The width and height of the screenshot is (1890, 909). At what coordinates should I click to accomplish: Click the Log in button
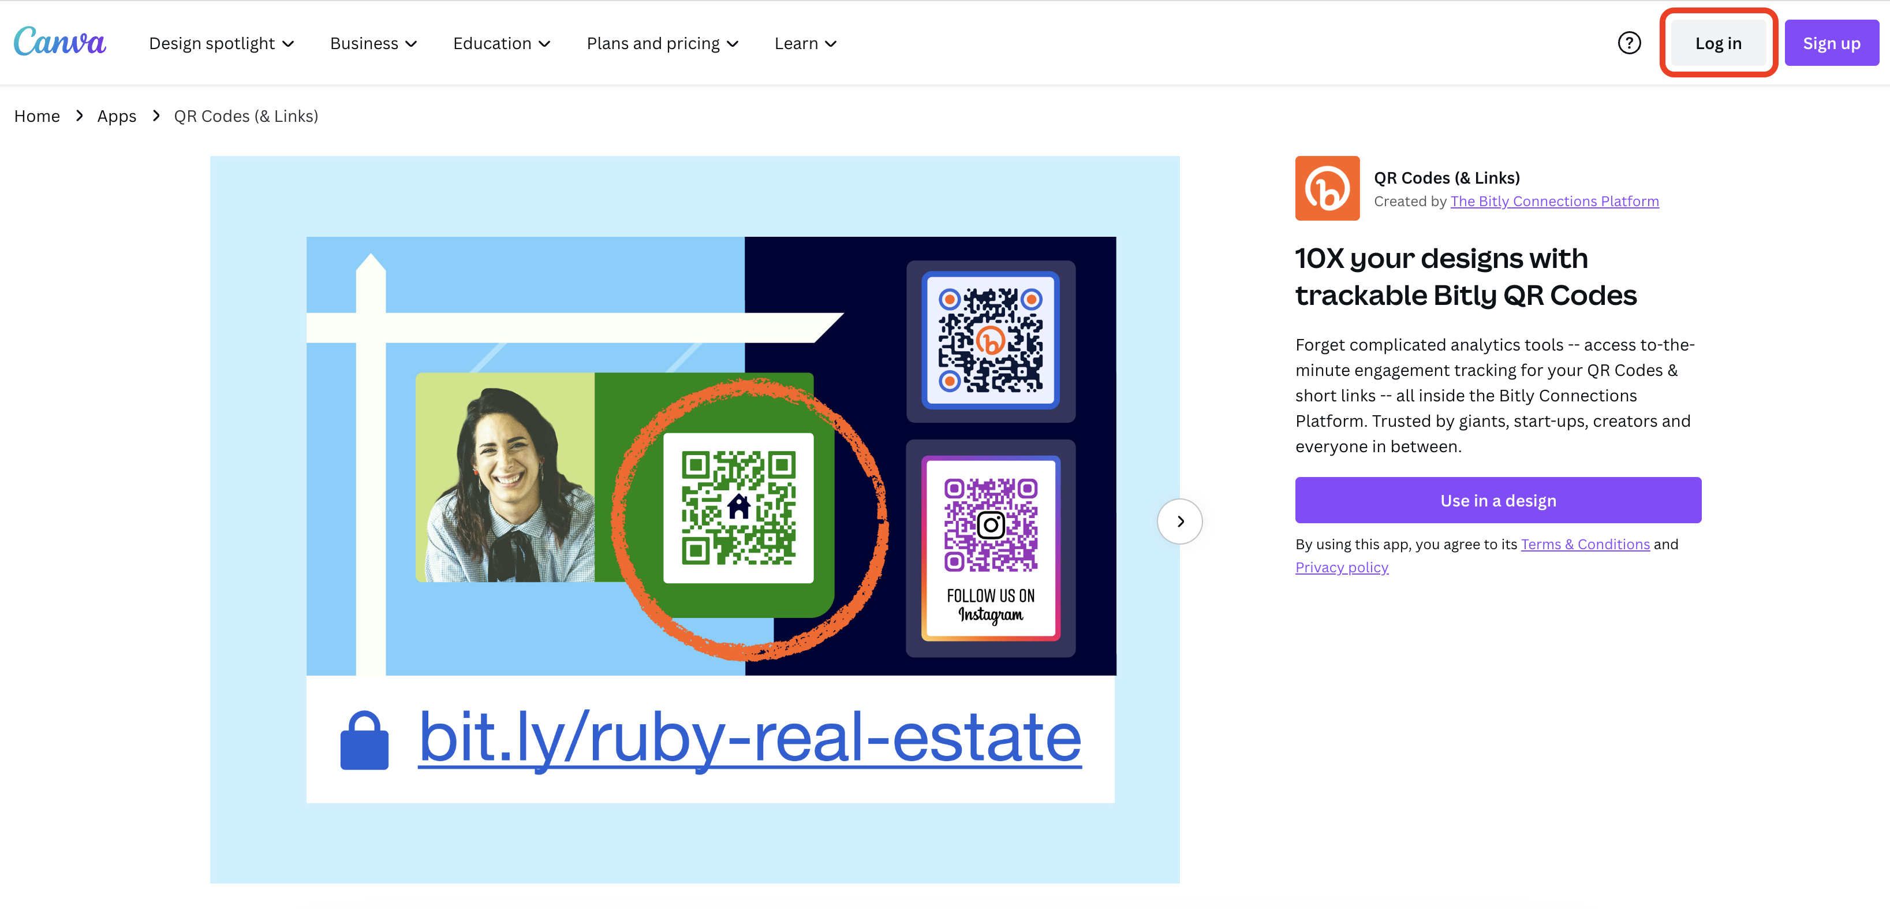[x=1717, y=43]
